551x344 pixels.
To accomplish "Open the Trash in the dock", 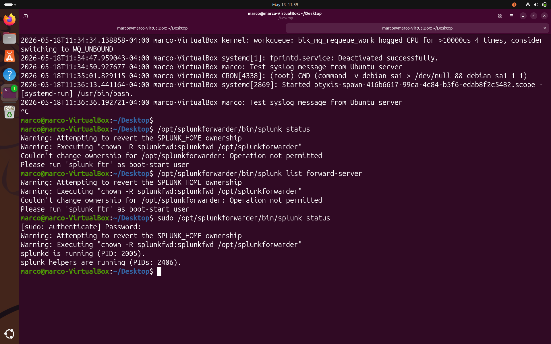I will pyautogui.click(x=9, y=112).
